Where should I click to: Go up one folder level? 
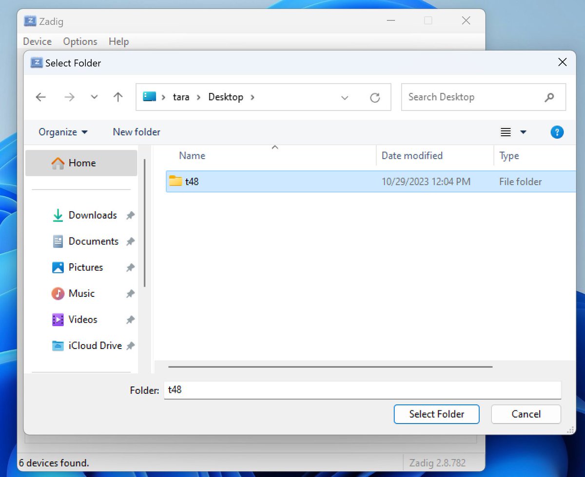[118, 97]
